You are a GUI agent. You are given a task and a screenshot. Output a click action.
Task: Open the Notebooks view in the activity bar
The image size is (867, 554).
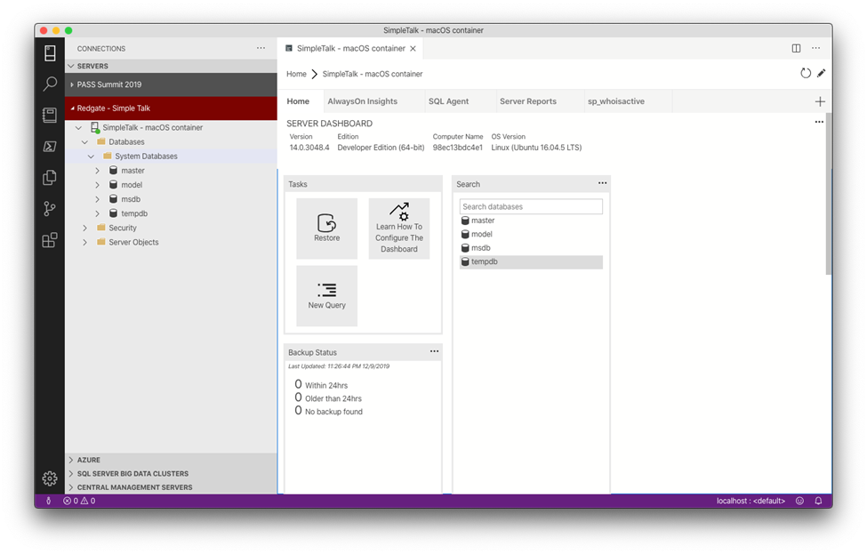50,115
